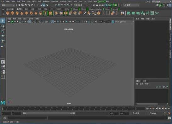Toggle film gate display in panel toolbar
The image size is (172, 124).
click(32, 22)
